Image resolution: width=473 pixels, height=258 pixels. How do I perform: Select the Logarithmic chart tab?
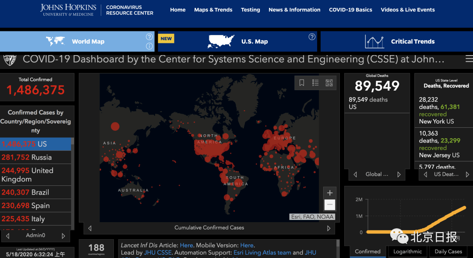coord(408,252)
